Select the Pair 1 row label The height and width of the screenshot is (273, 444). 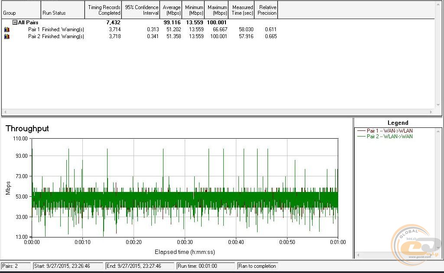[34, 29]
